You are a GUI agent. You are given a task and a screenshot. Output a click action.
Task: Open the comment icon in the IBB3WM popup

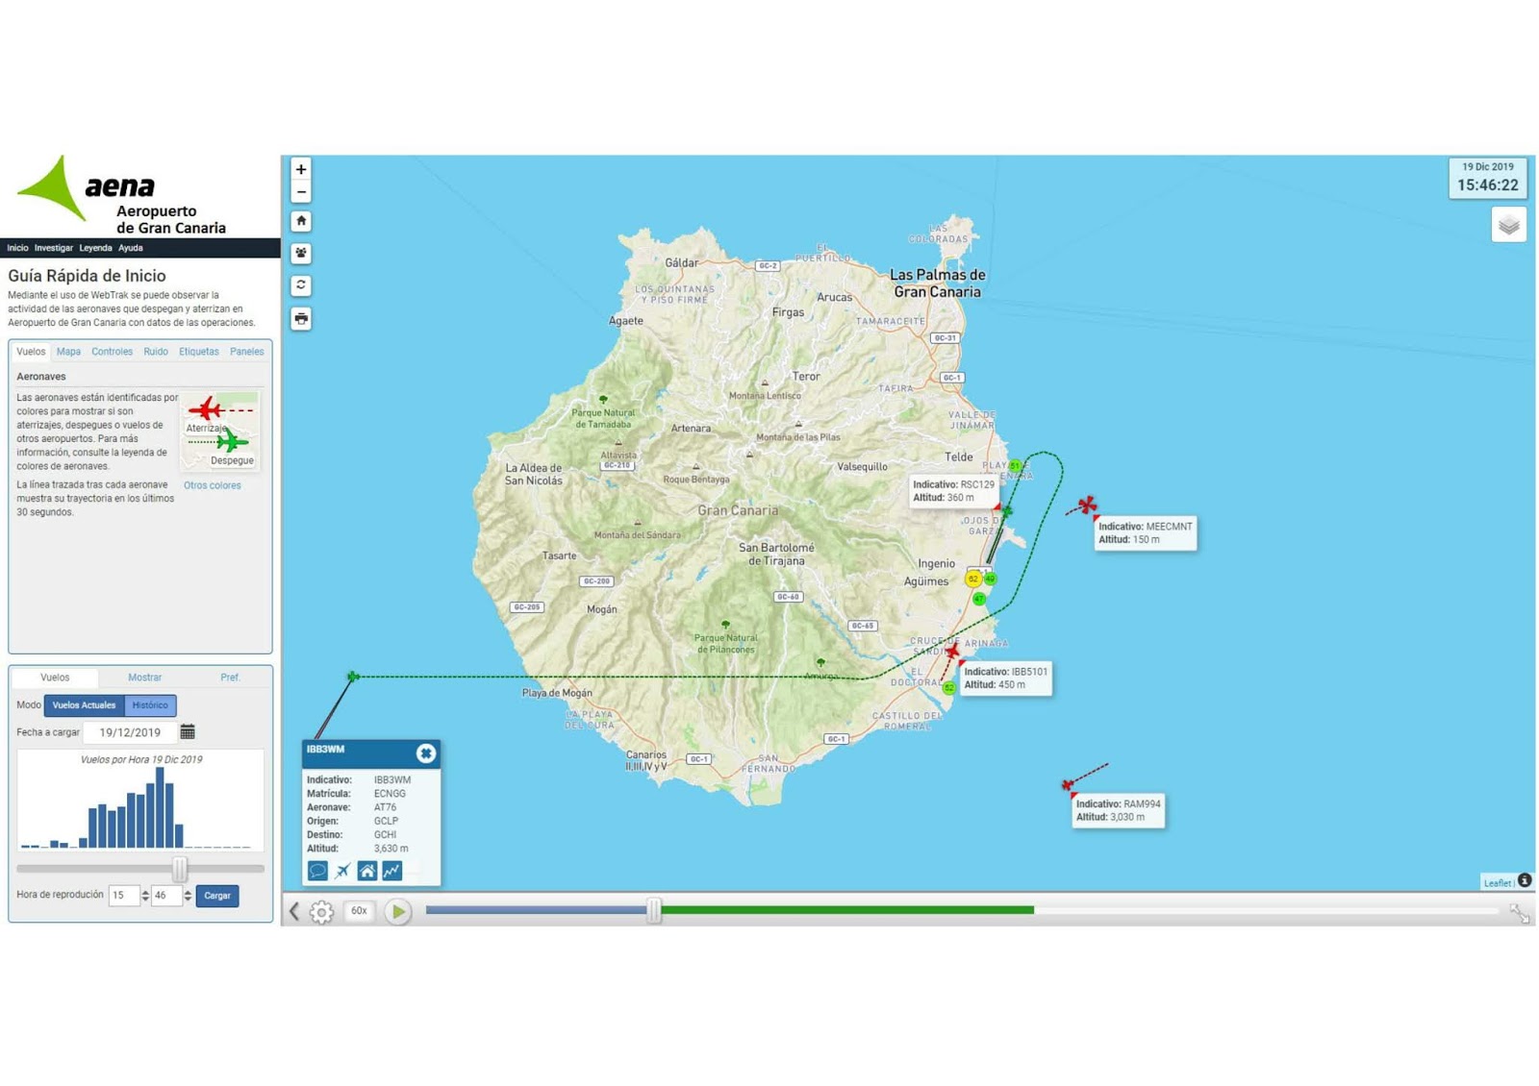click(317, 871)
